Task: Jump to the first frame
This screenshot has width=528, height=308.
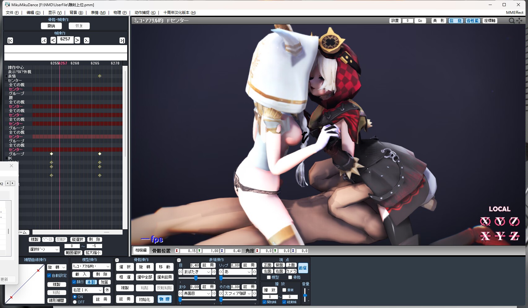Action: coord(10,40)
